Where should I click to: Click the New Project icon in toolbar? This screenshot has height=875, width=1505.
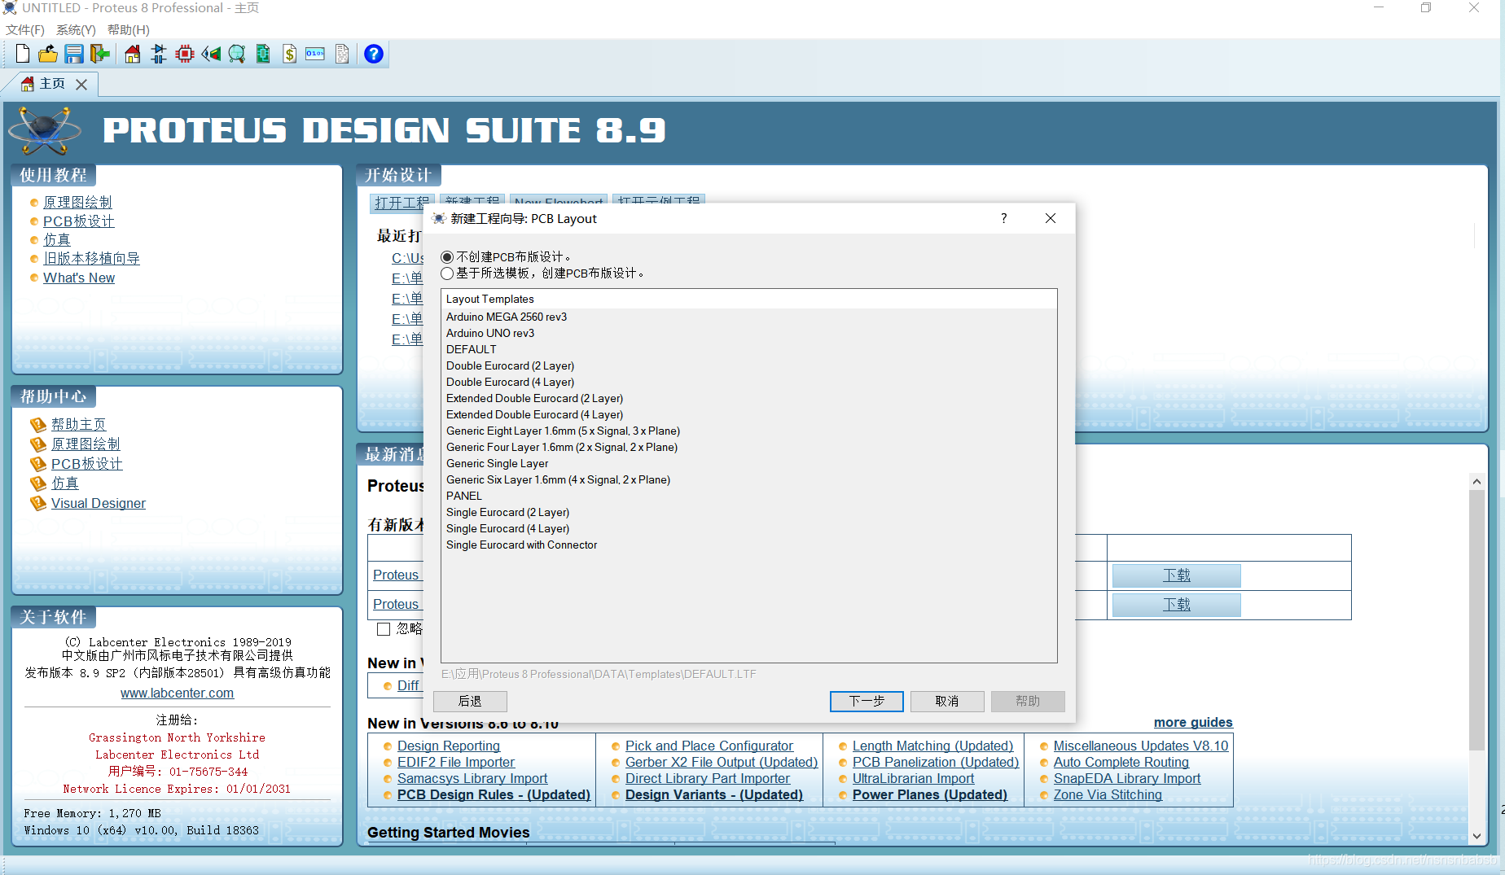coord(23,54)
